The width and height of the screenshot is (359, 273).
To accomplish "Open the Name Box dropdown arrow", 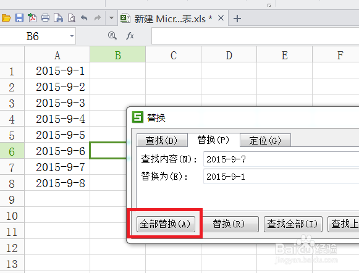I will tap(72, 36).
